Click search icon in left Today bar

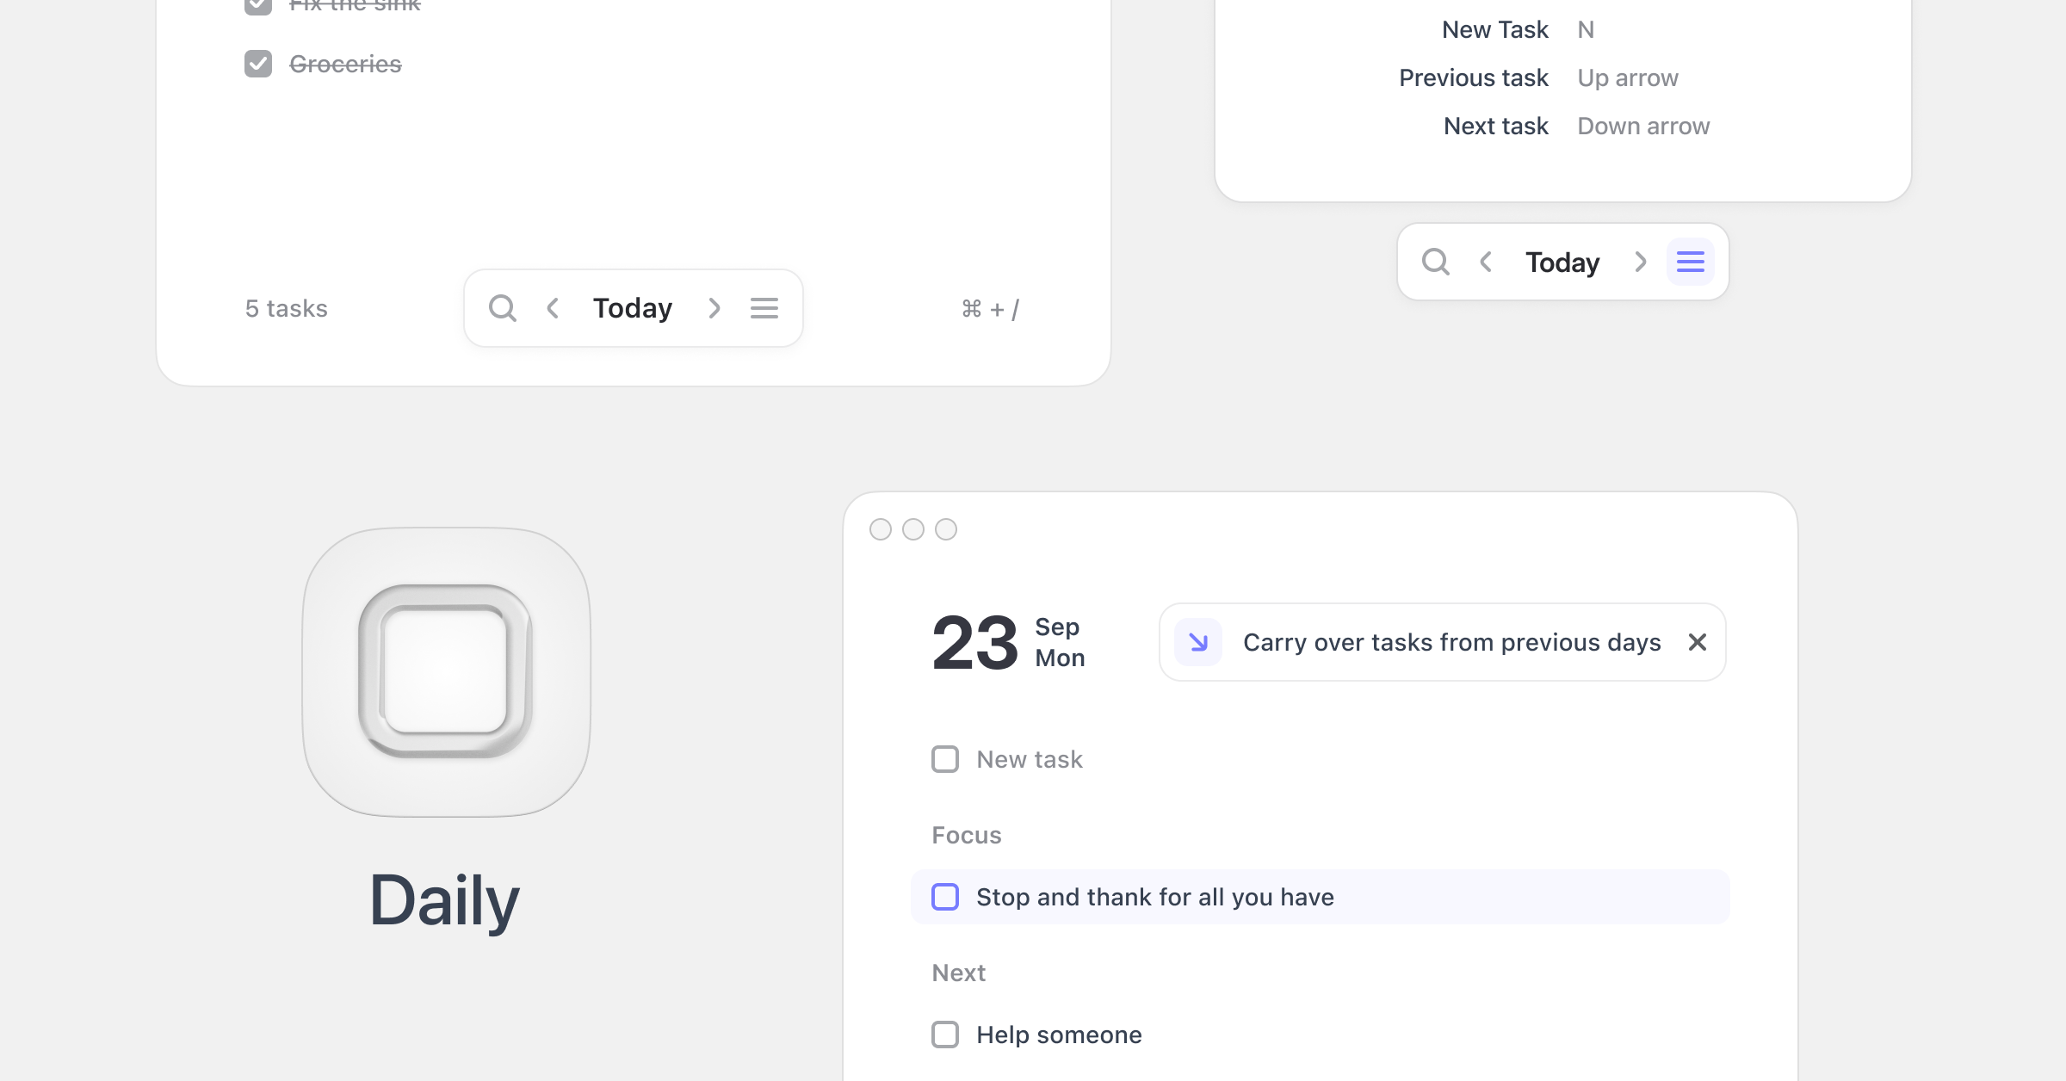pyautogui.click(x=502, y=308)
